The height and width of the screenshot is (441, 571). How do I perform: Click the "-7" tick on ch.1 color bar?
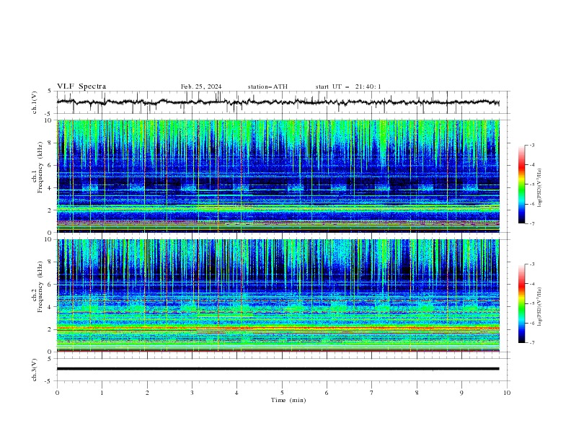[531, 223]
